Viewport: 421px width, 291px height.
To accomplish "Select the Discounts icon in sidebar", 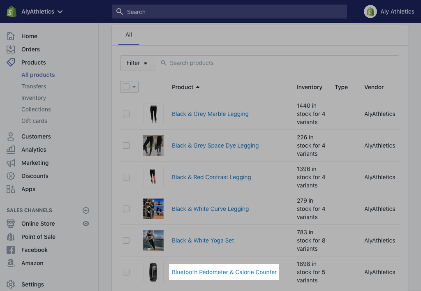I will click(x=11, y=176).
